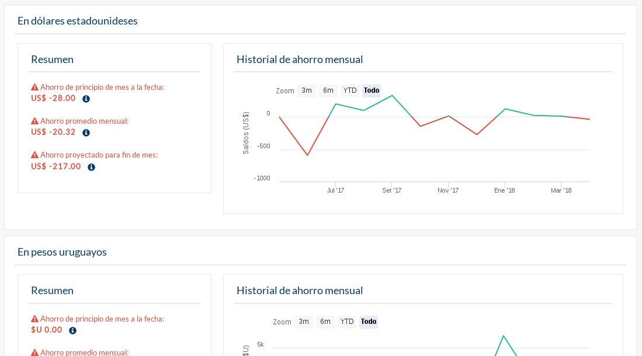Open info icon beside US$ -28.00
642x356 pixels.
point(86,99)
